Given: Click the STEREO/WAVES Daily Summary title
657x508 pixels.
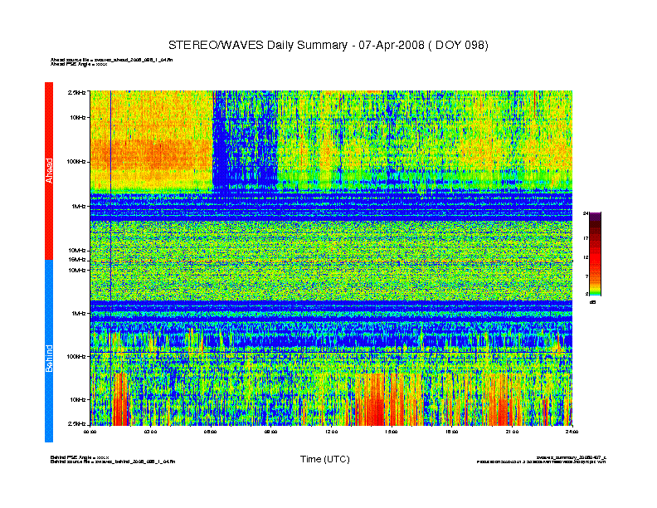Looking at the screenshot, I should tap(328, 46).
